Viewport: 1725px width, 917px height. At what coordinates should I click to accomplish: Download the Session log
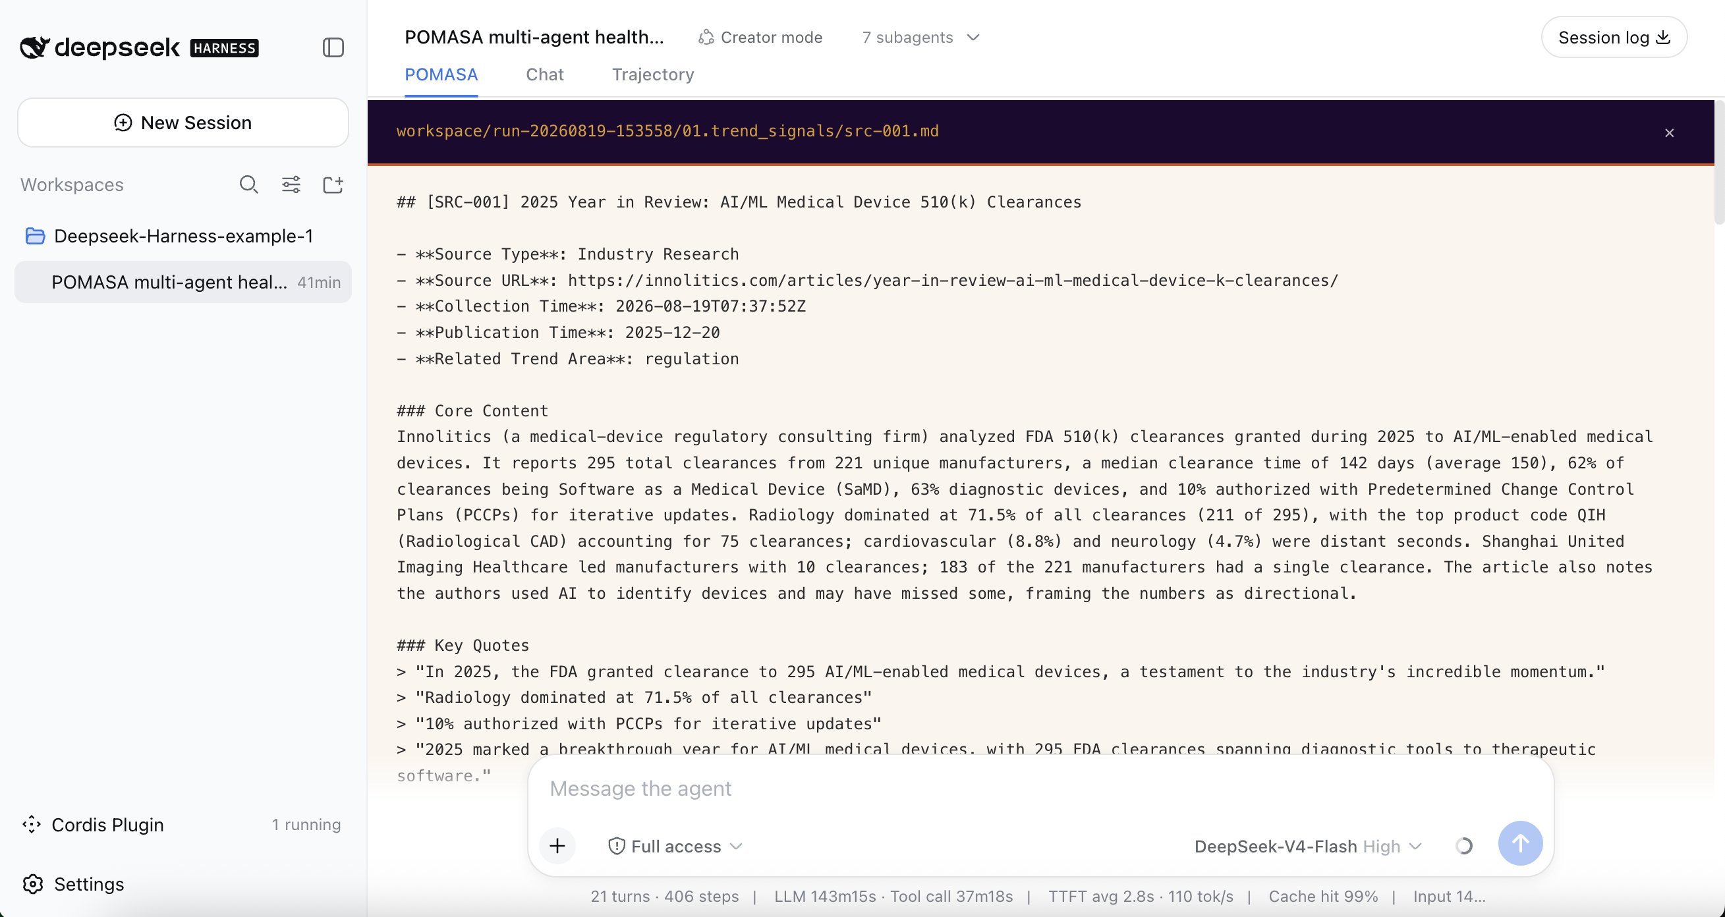click(1614, 38)
